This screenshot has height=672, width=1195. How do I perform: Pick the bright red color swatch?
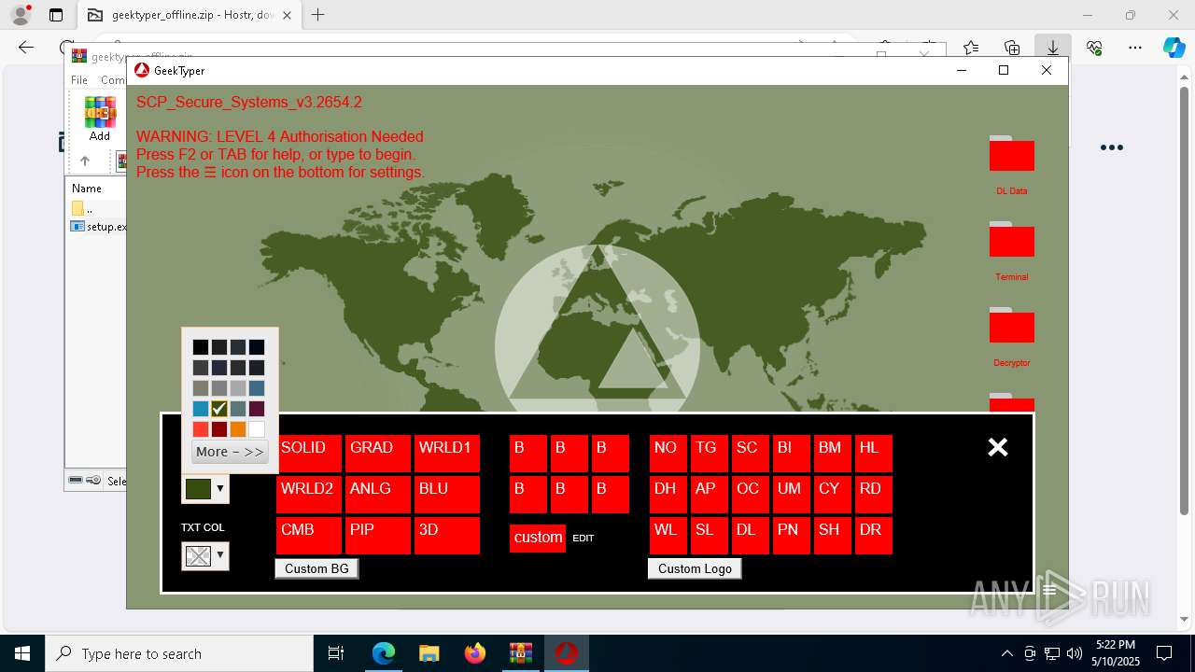[201, 429]
